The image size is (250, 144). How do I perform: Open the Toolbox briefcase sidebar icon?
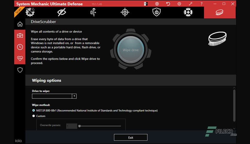pyautogui.click(x=20, y=35)
